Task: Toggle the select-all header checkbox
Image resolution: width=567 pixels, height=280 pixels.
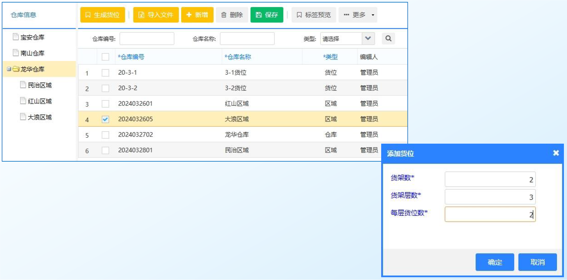Action: tap(105, 57)
